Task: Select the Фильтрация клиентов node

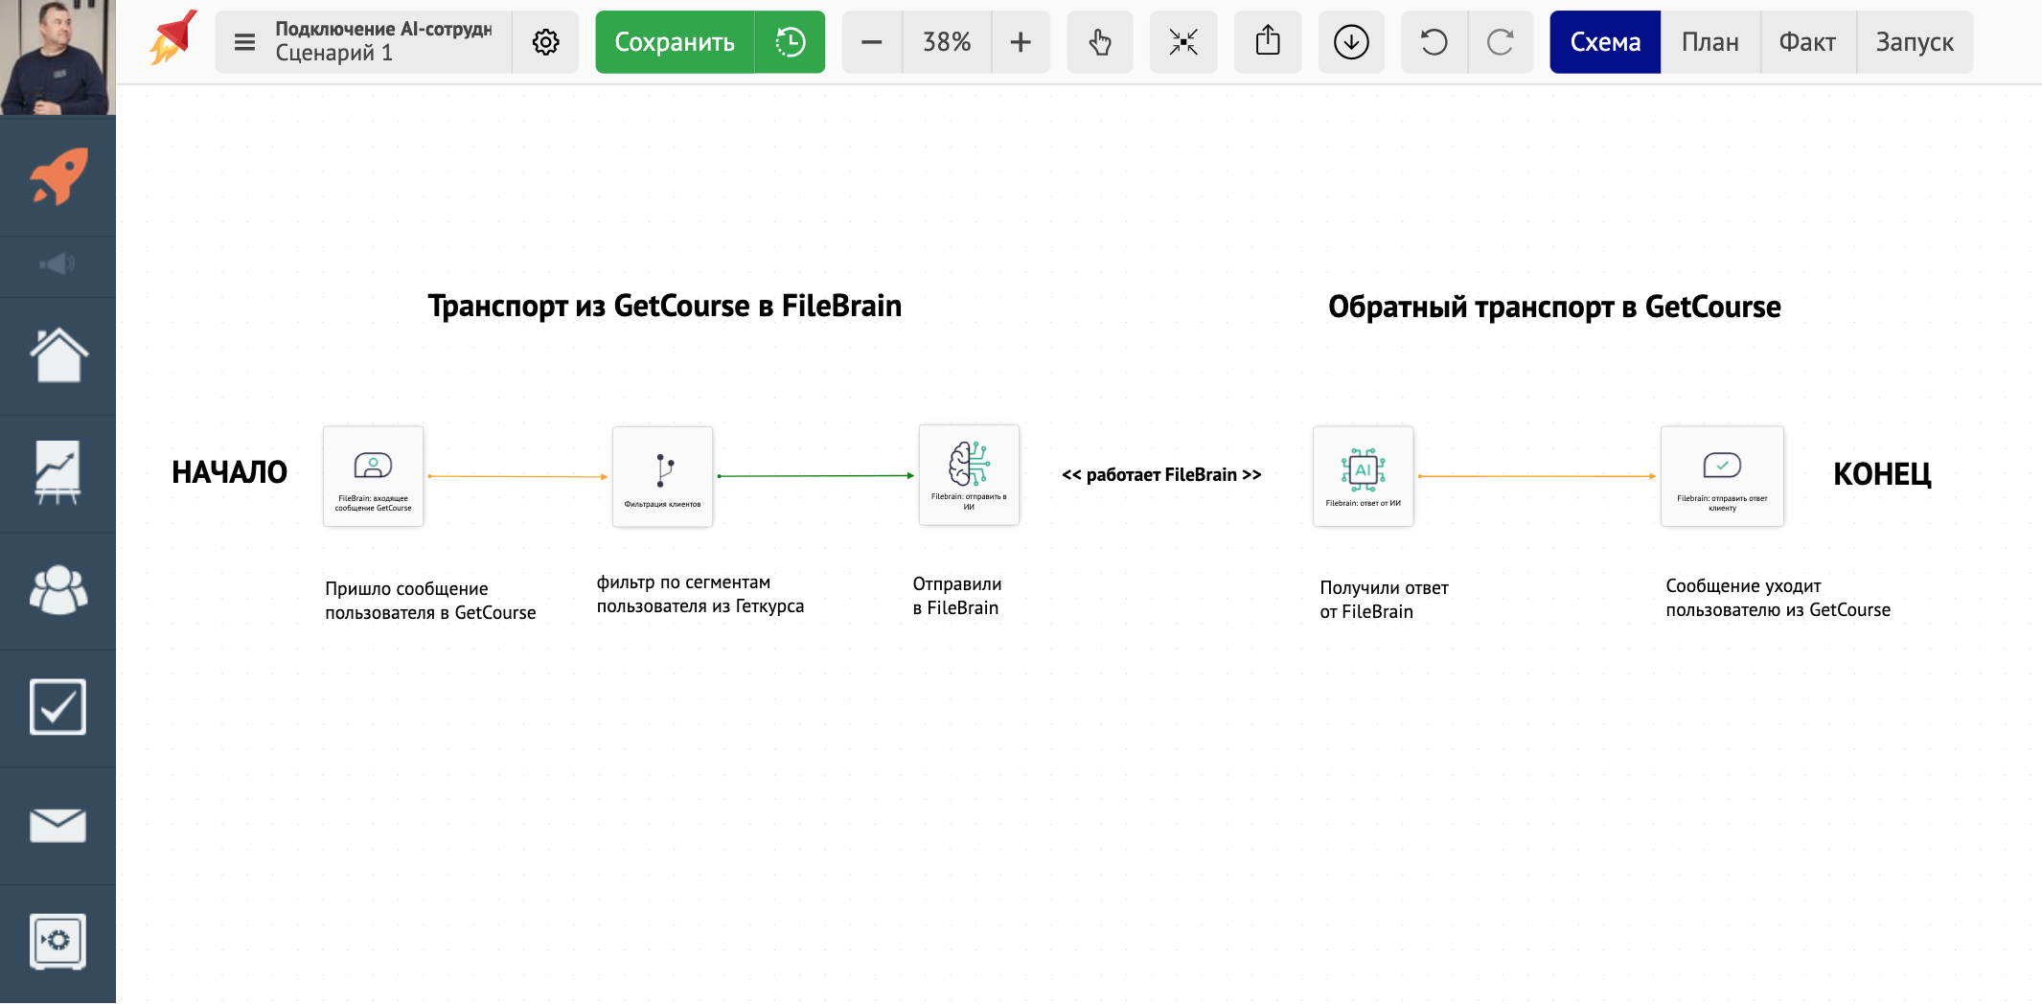Action: (662, 476)
